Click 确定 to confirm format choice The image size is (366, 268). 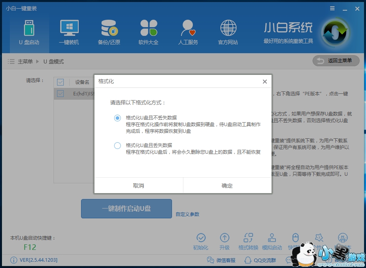click(227, 186)
